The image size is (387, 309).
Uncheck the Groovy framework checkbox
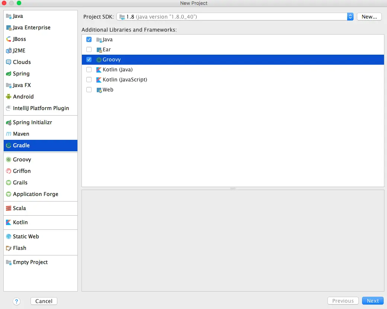click(89, 59)
